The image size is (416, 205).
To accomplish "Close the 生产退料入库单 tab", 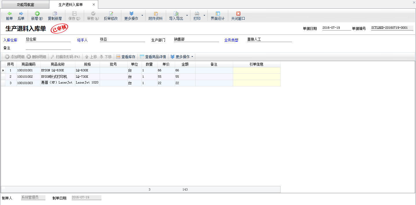I will (x=94, y=5).
